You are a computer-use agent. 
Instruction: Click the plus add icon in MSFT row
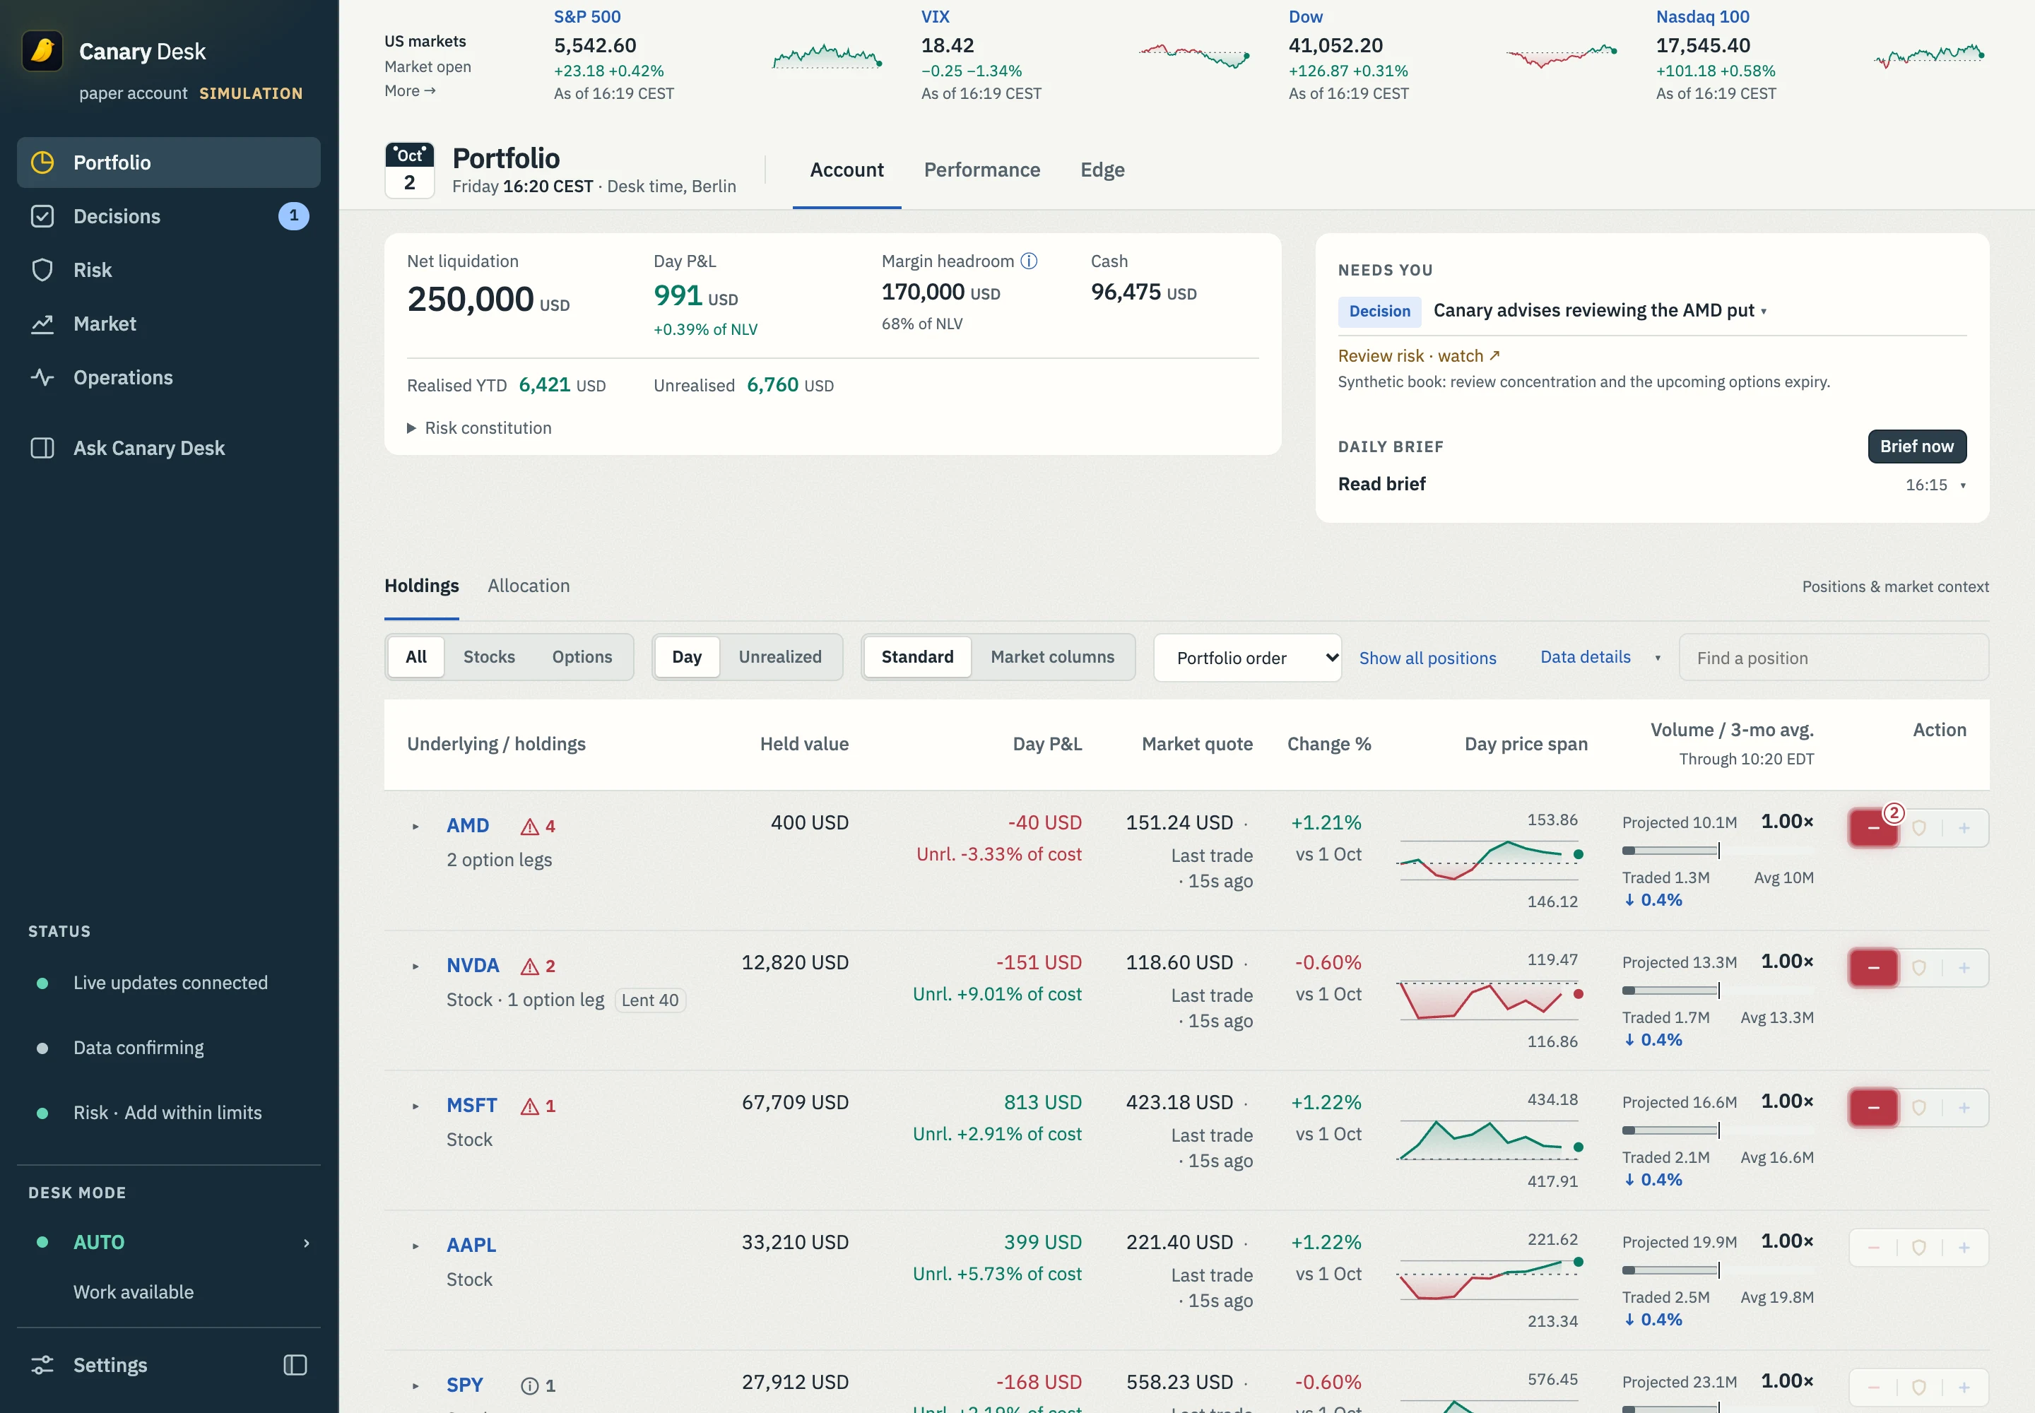tap(1963, 1108)
